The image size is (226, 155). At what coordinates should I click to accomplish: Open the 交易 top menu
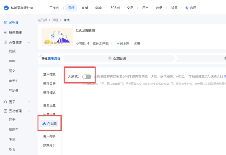(130, 8)
